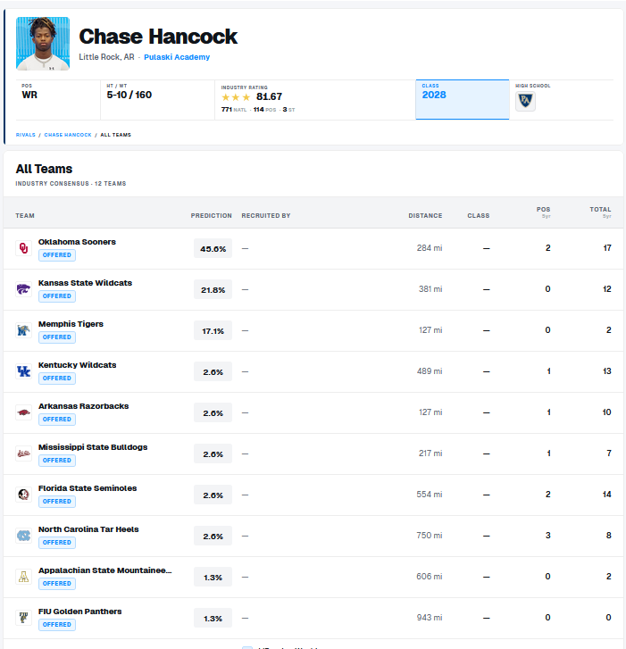Click Mississippi State's OFFERED badge
Viewport: 626px width, 649px height.
click(x=57, y=461)
